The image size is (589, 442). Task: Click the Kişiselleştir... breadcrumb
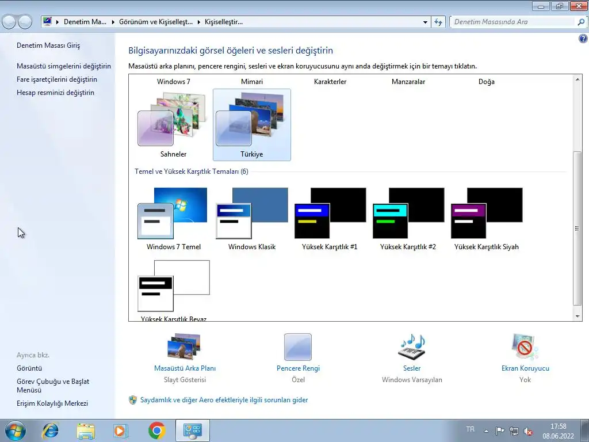224,22
